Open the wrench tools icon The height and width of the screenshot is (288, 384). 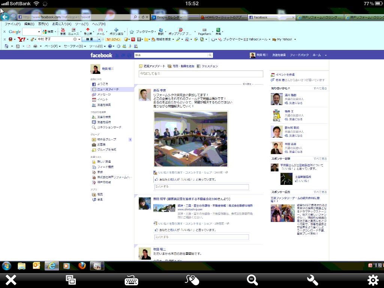point(312,280)
